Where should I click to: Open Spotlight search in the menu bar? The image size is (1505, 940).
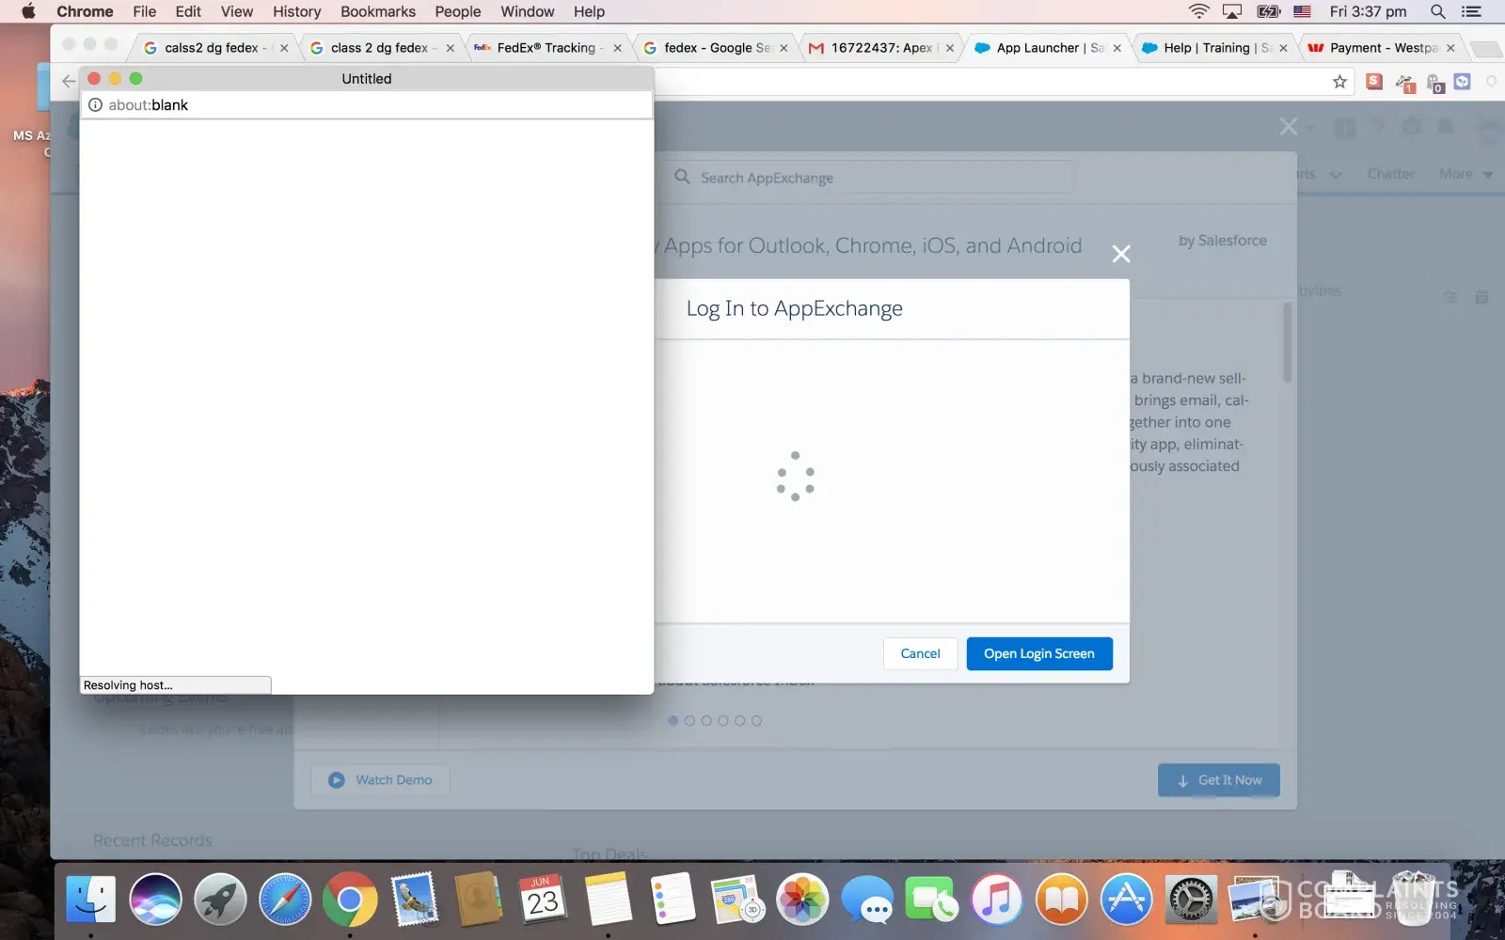[1437, 11]
